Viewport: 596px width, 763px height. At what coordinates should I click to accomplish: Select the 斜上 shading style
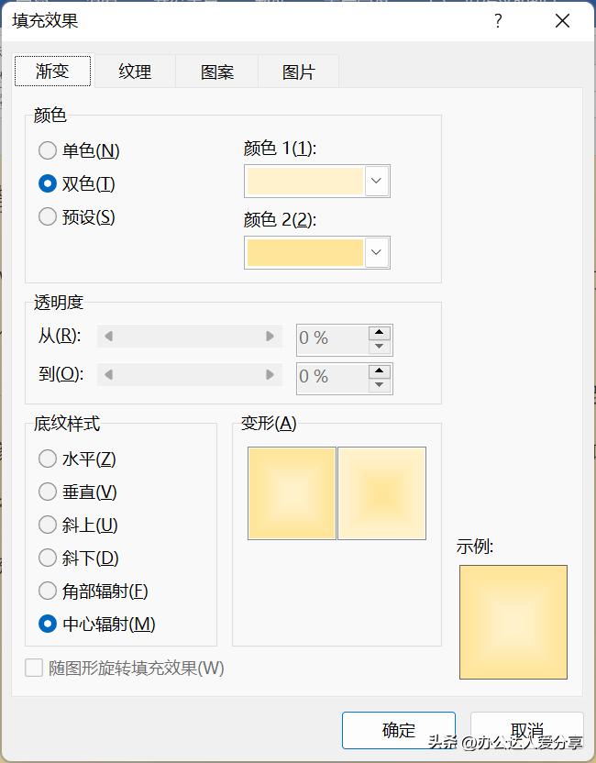click(47, 525)
